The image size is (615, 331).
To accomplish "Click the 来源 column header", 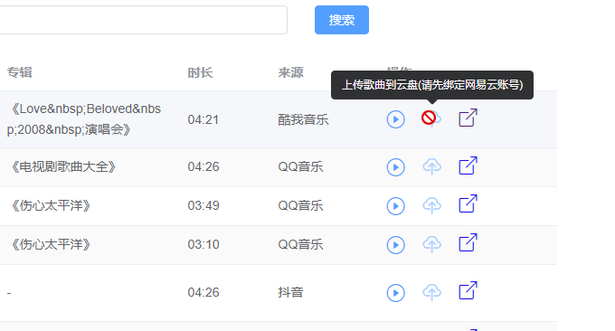I will pos(290,72).
